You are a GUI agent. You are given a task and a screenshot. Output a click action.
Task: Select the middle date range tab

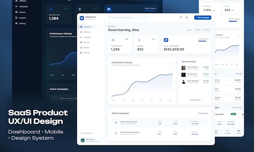198,30
